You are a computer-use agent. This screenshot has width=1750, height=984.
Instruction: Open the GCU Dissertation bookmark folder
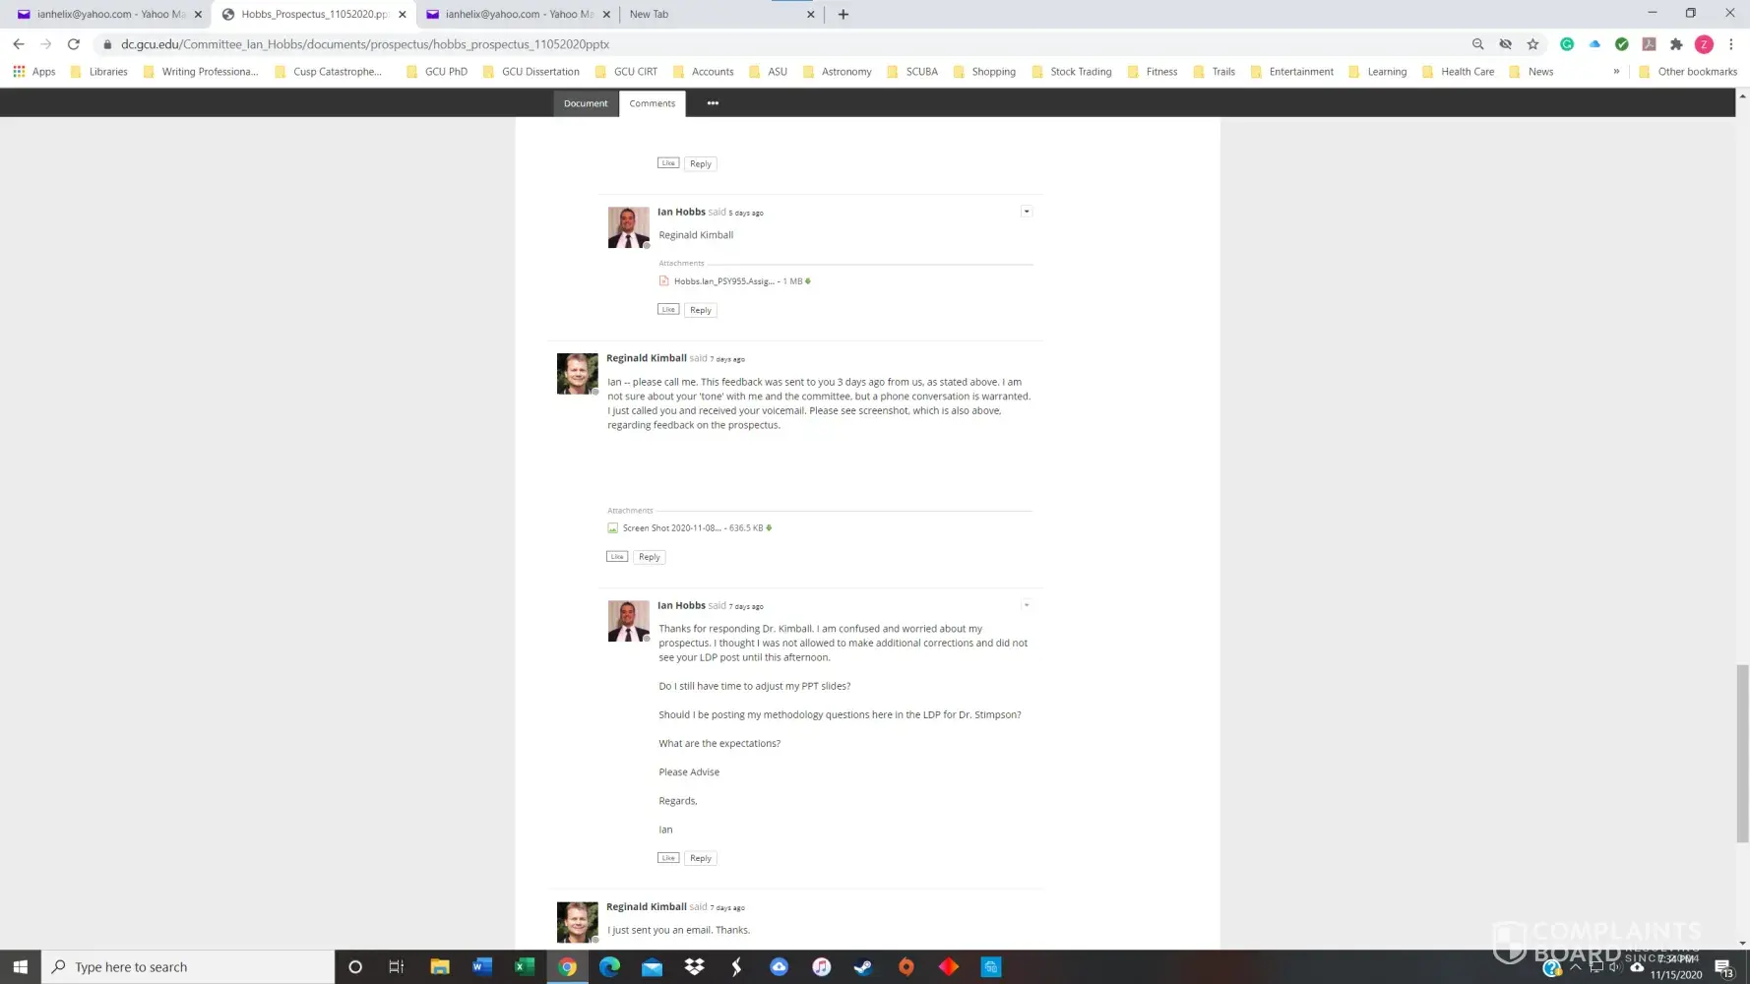pos(531,72)
